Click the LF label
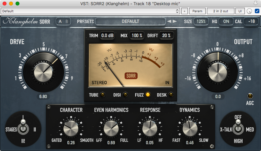 click(139, 140)
